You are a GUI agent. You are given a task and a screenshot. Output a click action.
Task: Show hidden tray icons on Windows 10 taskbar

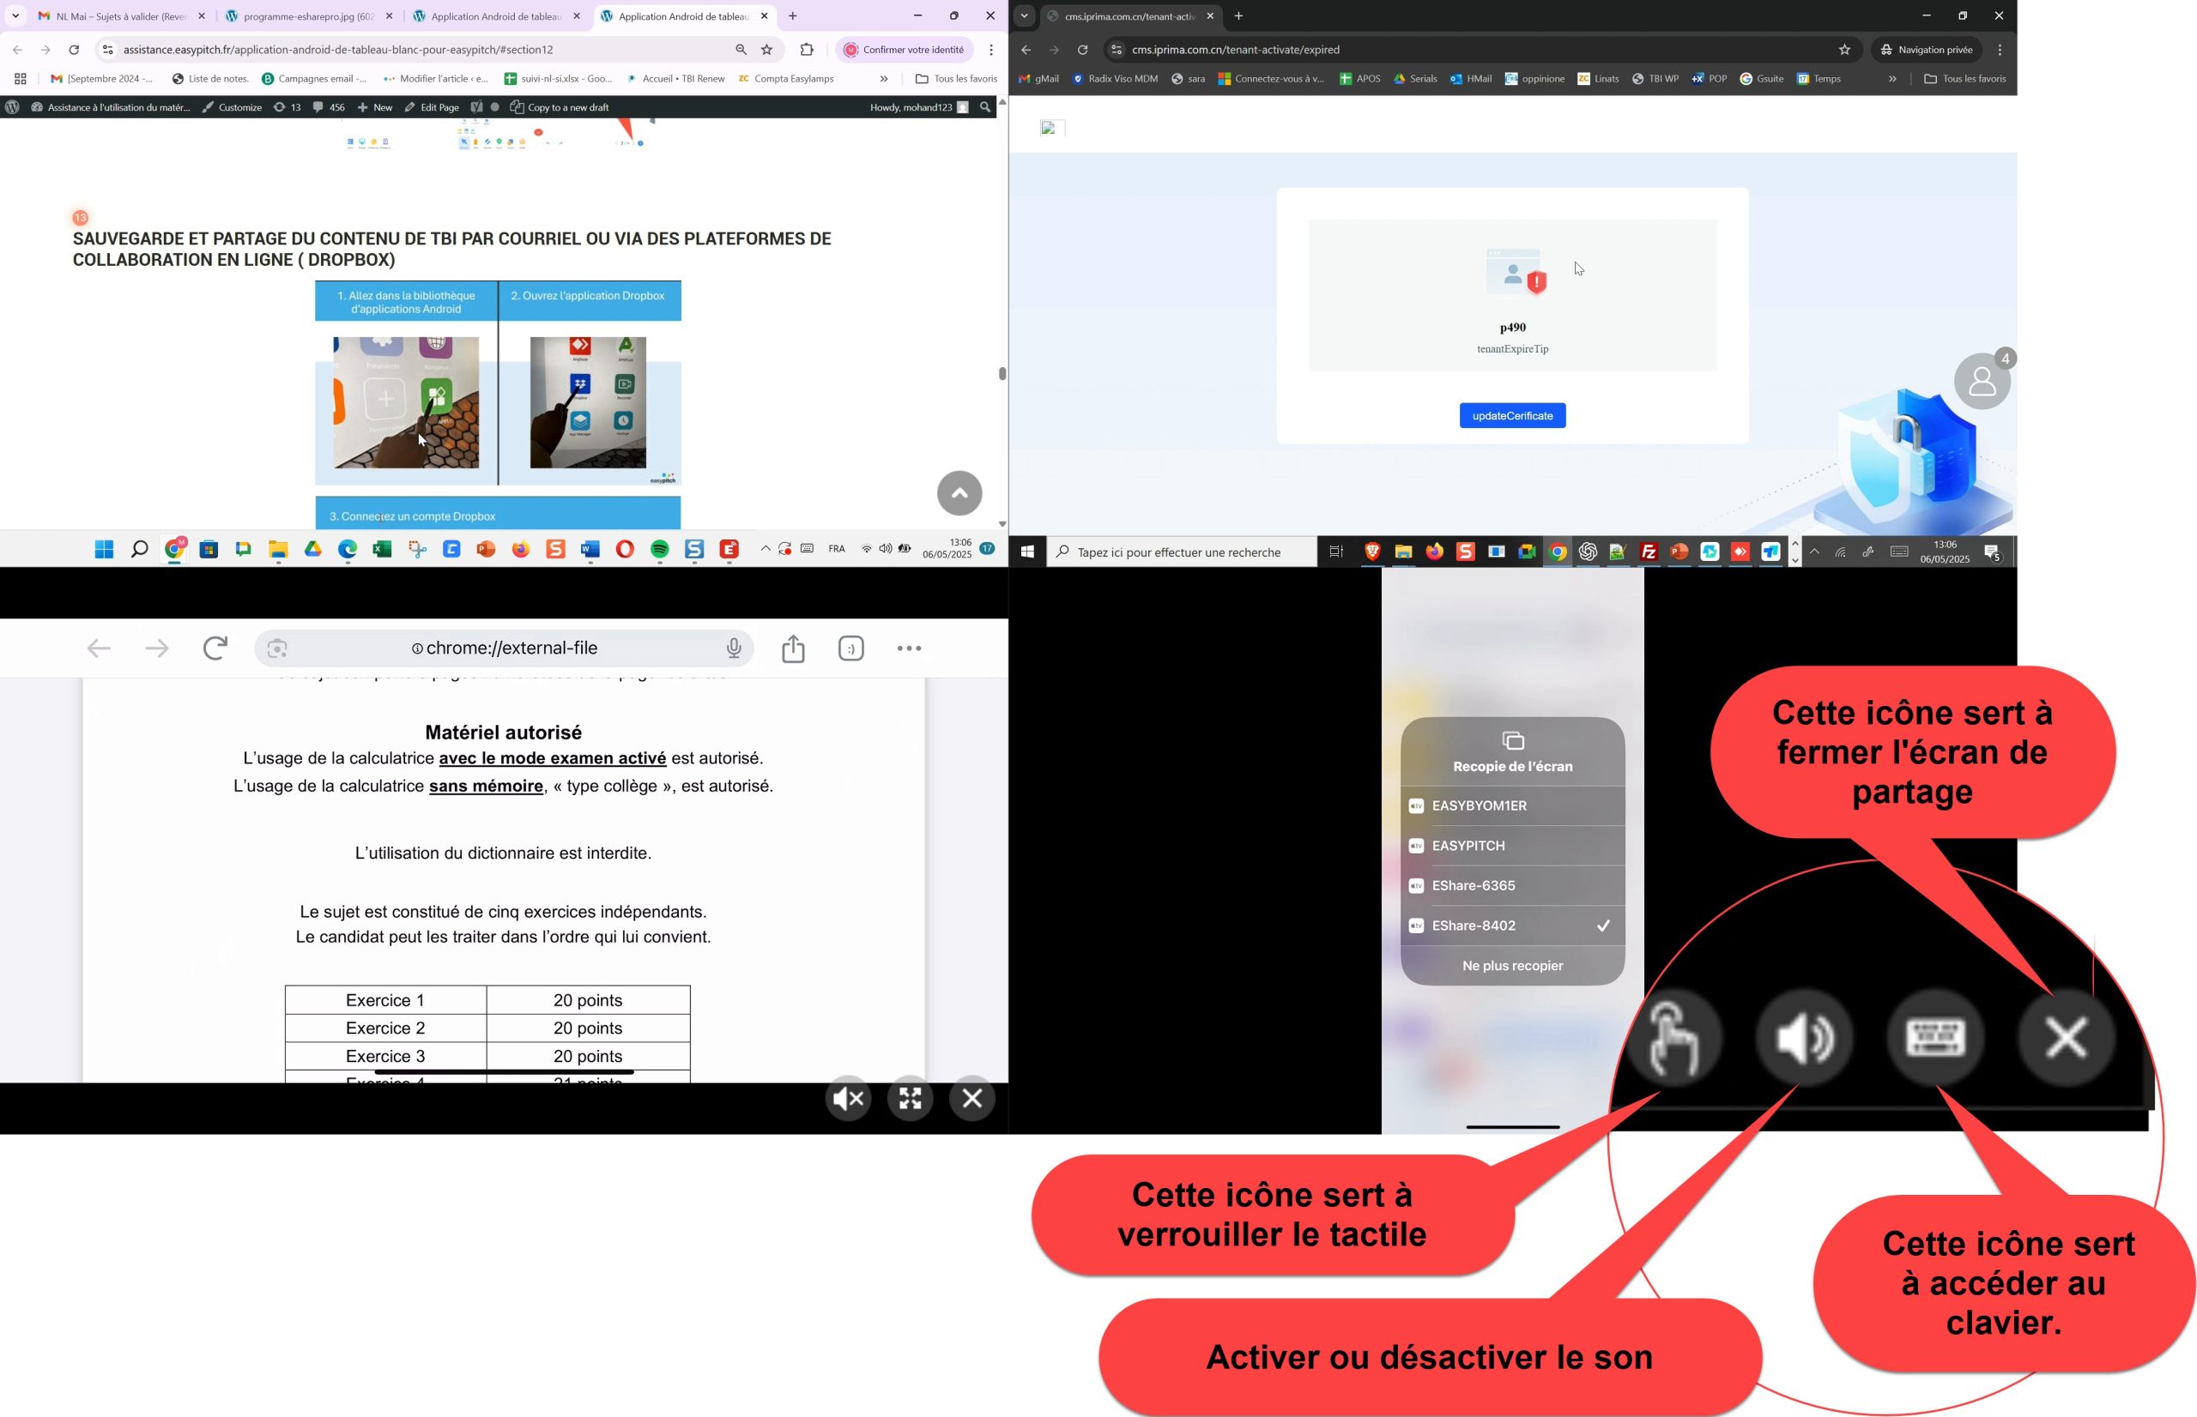[x=1814, y=552]
